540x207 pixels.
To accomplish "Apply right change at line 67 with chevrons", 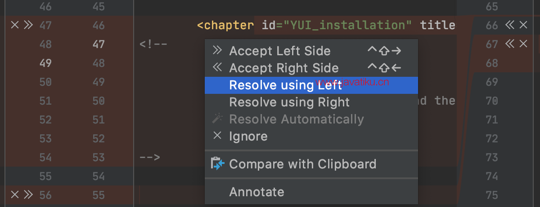I will click(x=509, y=44).
